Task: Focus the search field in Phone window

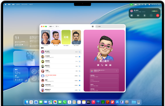Action: [x=110, y=26]
